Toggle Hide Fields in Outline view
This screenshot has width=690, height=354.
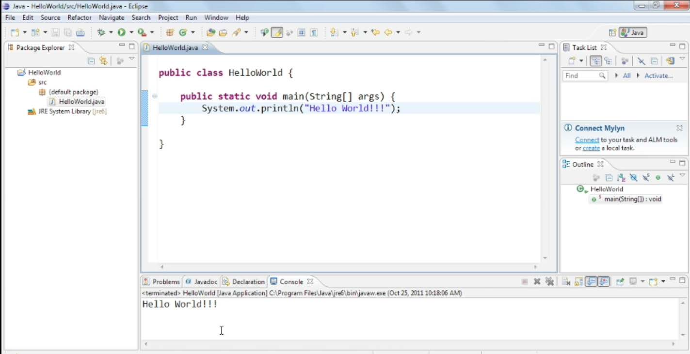tap(633, 178)
